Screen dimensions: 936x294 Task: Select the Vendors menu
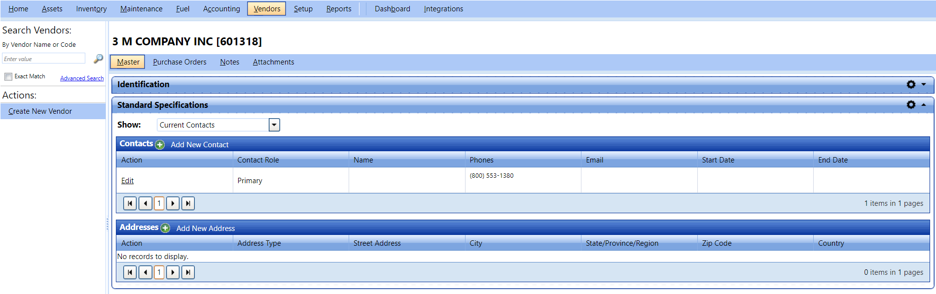click(267, 9)
